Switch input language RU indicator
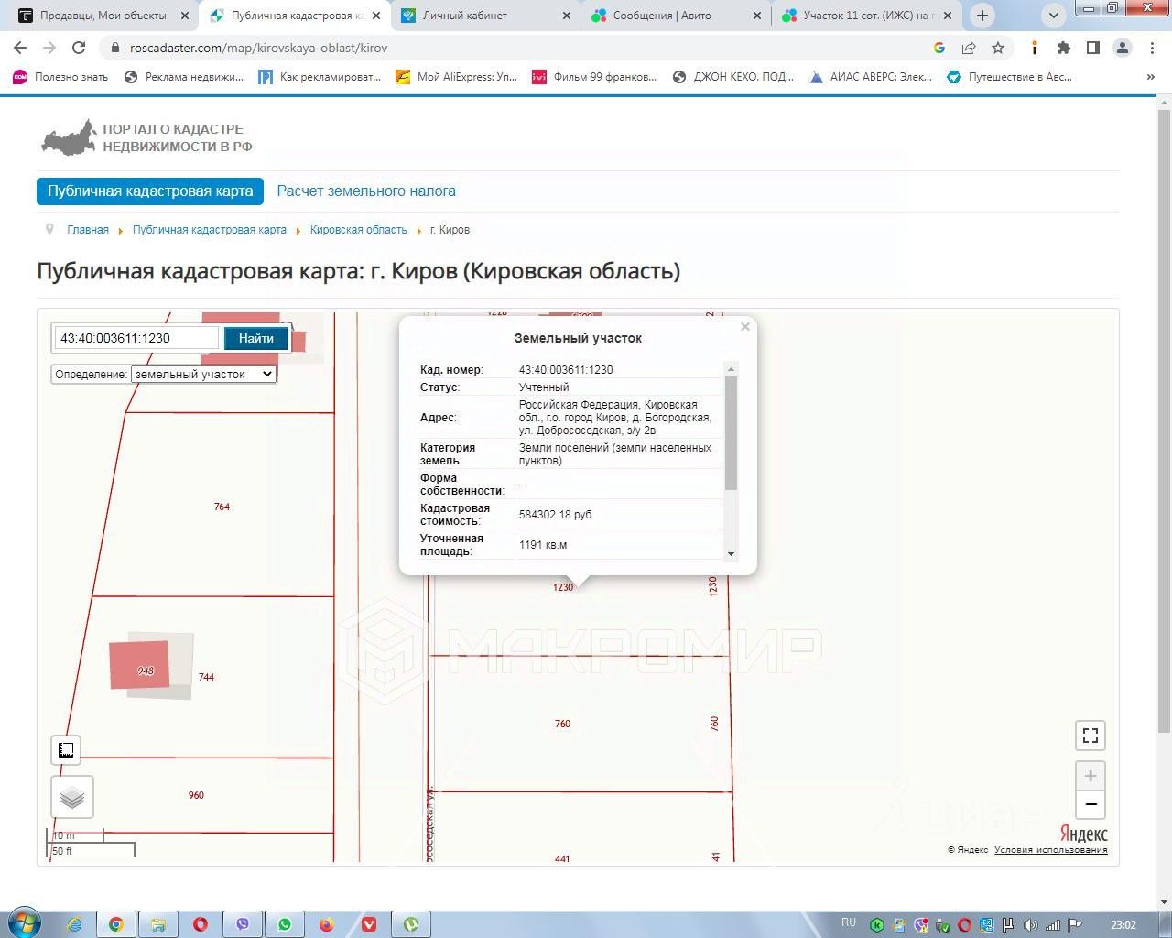1172x938 pixels. tap(849, 923)
